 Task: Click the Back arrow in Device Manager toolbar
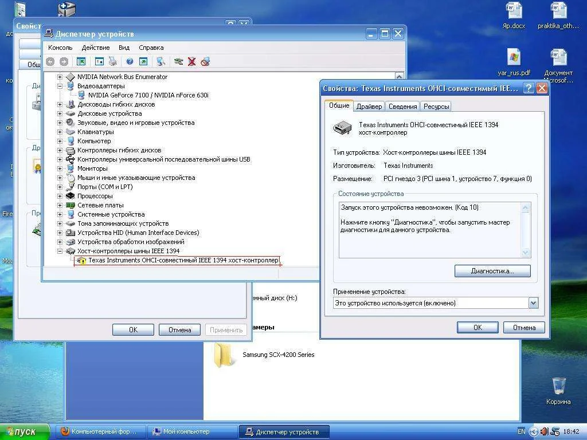[50, 62]
